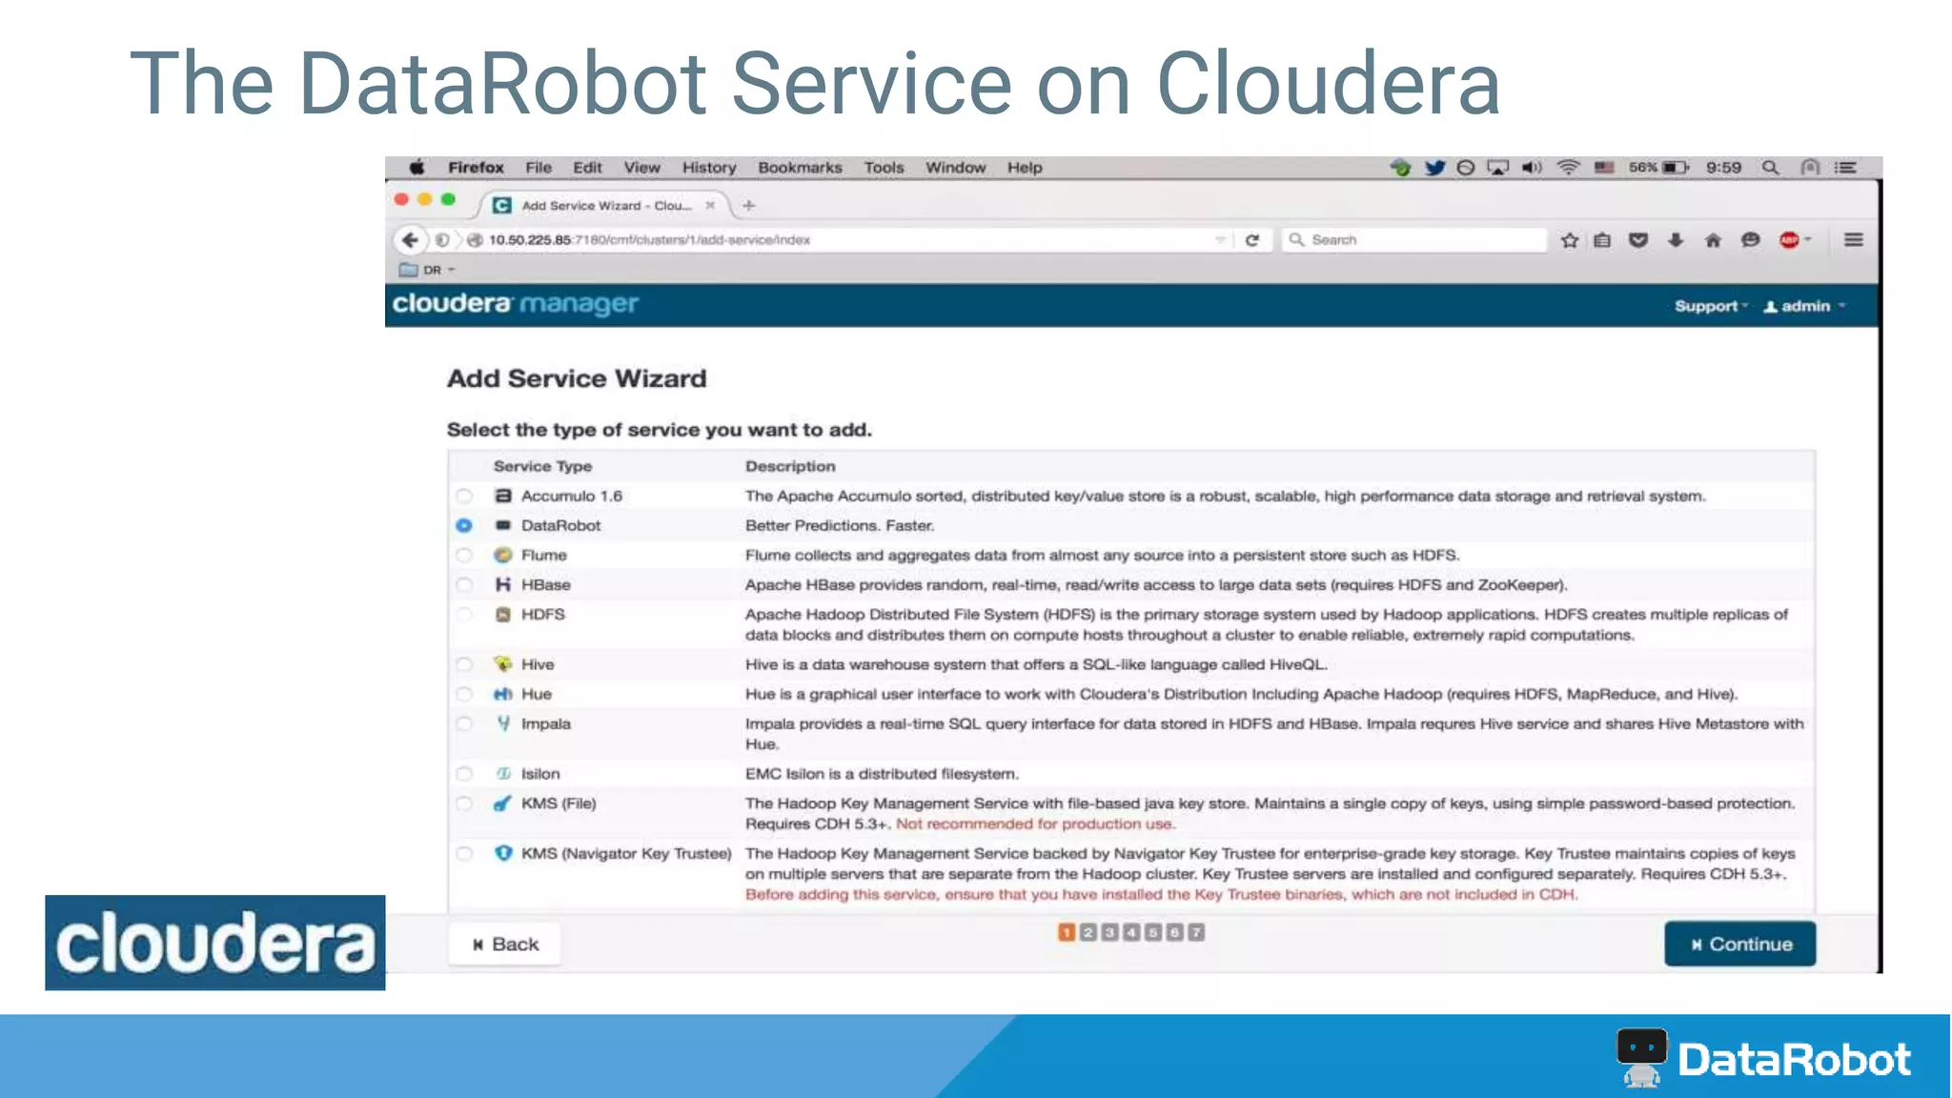Viewport: 1952px width, 1098px height.
Task: Open the Notification Center icon
Action: click(1846, 167)
